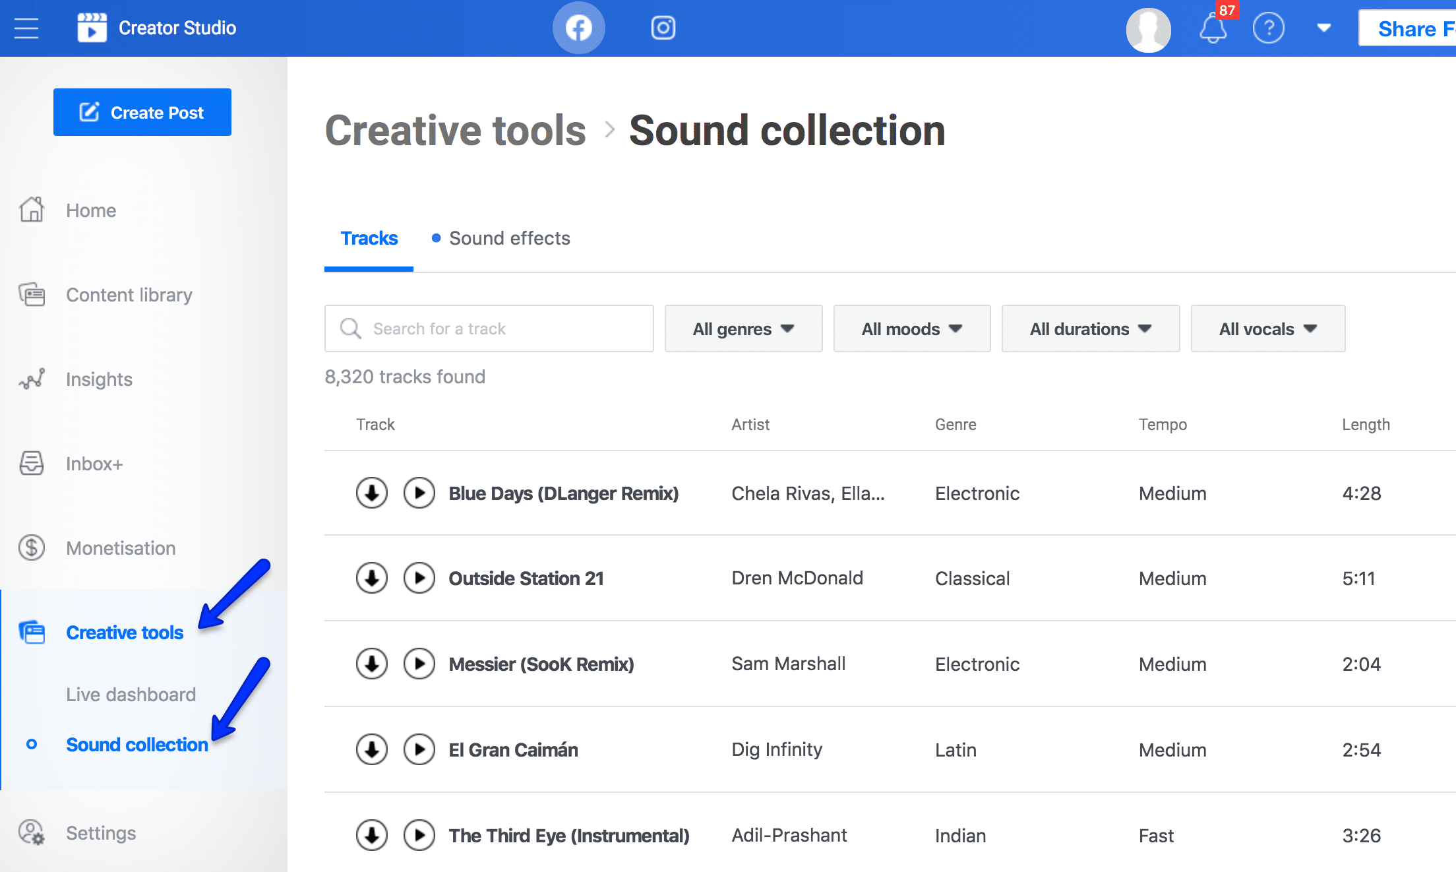Open the hamburger menu
Viewport: 1456px width, 872px height.
[x=26, y=28]
